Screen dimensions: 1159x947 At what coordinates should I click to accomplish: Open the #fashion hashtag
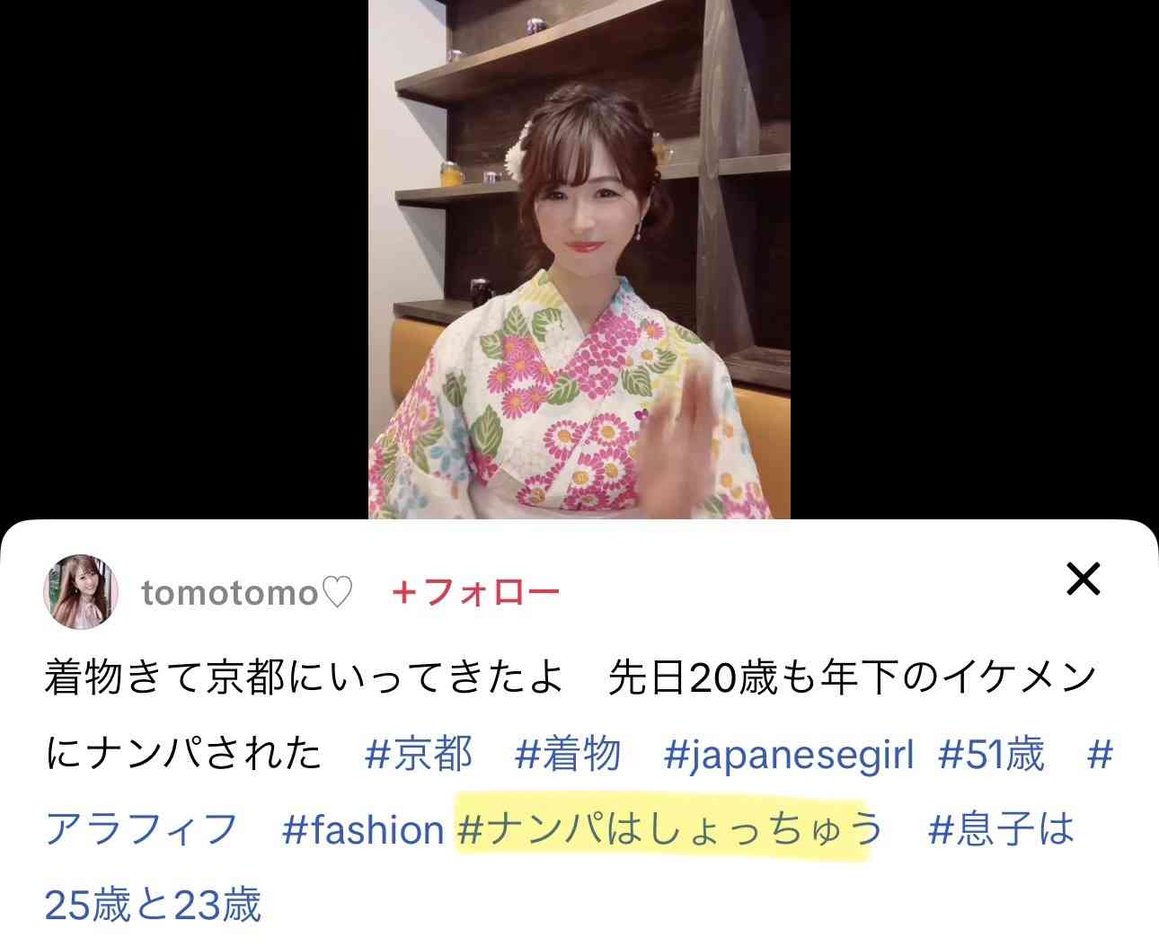coord(363,829)
